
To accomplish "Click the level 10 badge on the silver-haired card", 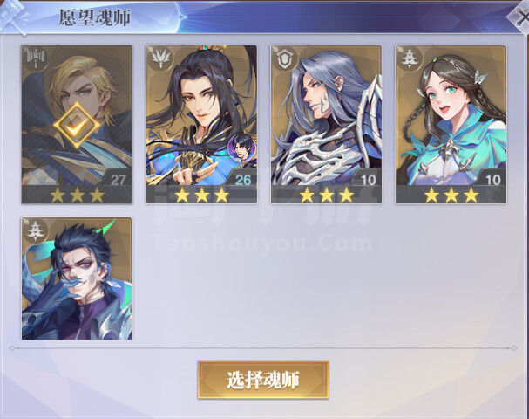I will (368, 179).
